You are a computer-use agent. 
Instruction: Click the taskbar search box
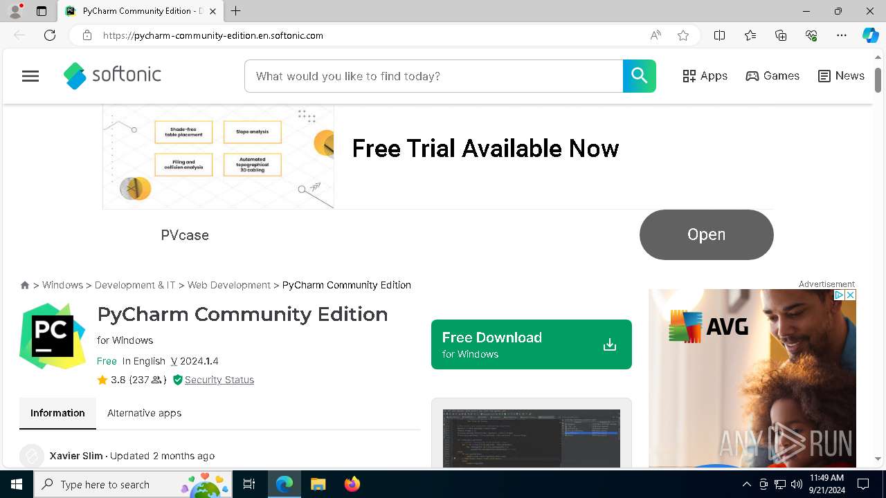(x=133, y=484)
